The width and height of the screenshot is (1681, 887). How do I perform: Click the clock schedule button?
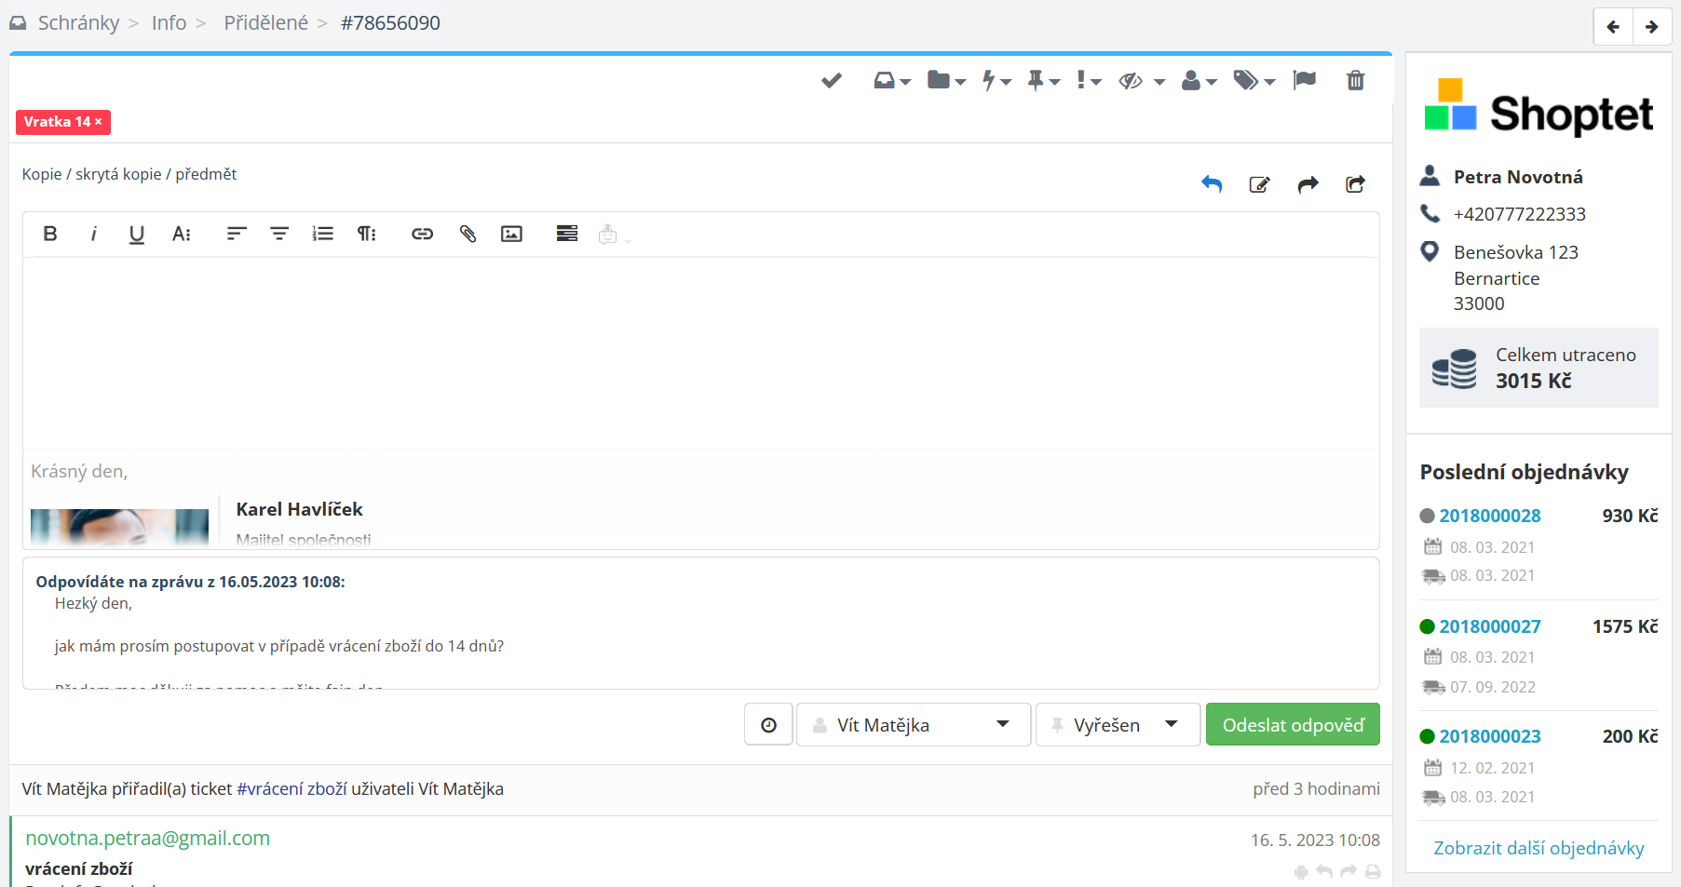coord(768,725)
